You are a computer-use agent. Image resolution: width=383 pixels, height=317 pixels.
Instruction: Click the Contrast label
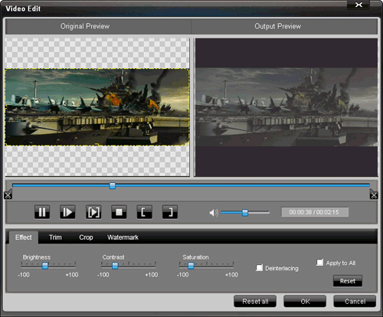point(113,257)
